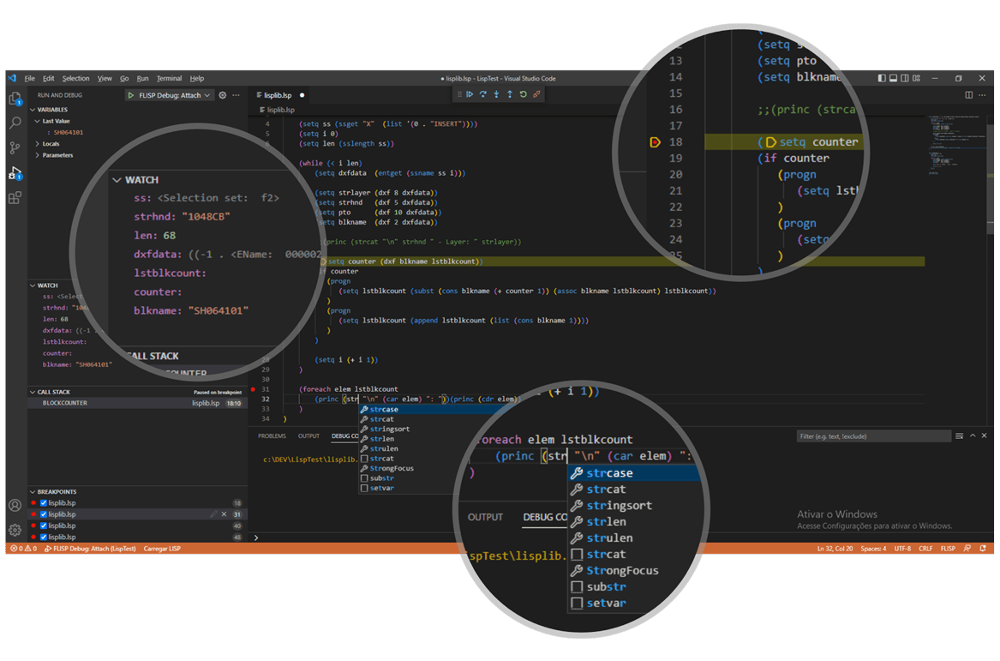
Task: Edit the line 31 breakpoint with pencil
Action: tap(213, 514)
